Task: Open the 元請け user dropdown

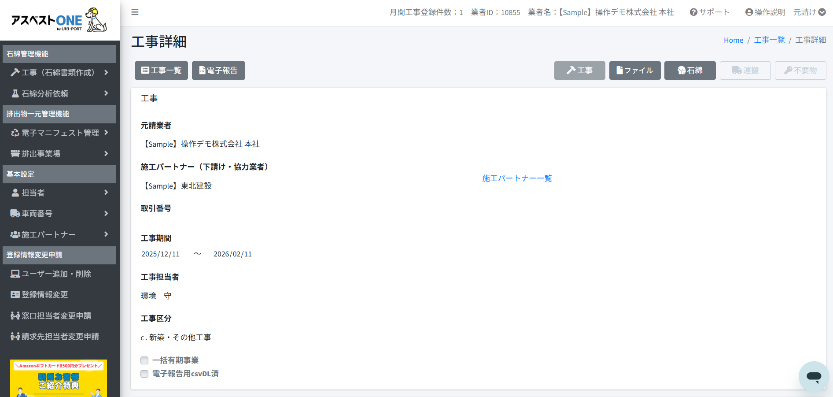Action: pos(809,12)
